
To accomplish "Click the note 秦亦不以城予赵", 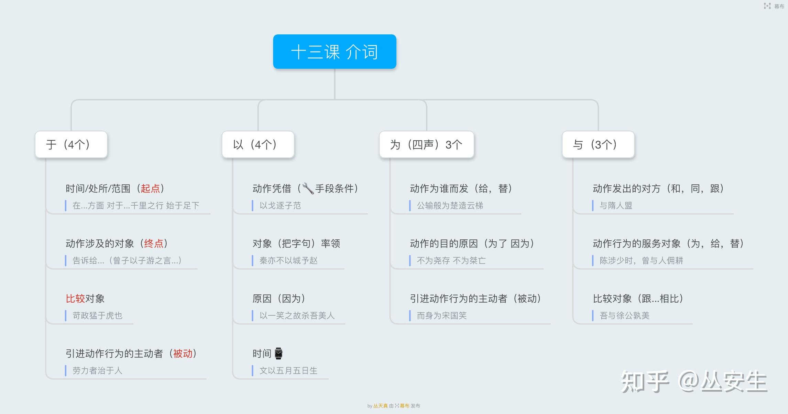I will click(288, 261).
